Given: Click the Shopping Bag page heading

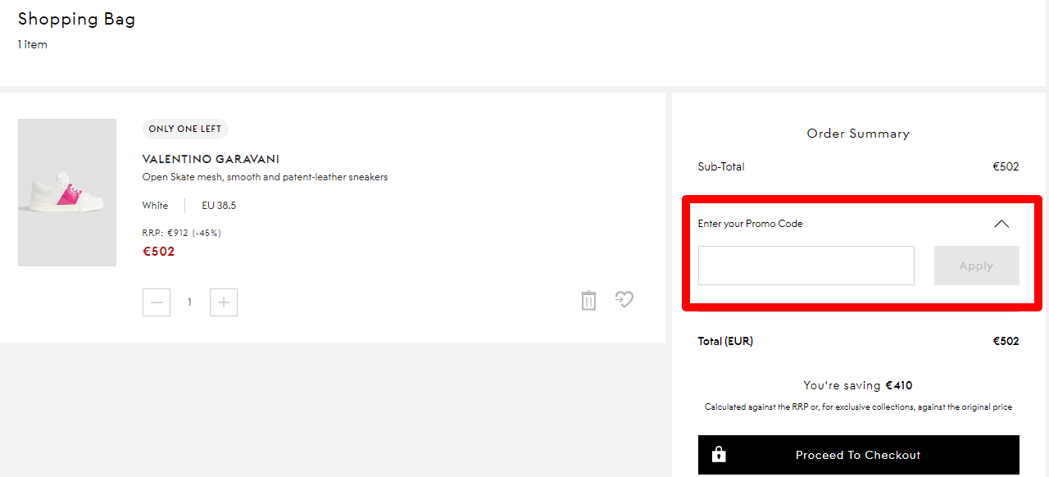Looking at the screenshot, I should pos(76,19).
